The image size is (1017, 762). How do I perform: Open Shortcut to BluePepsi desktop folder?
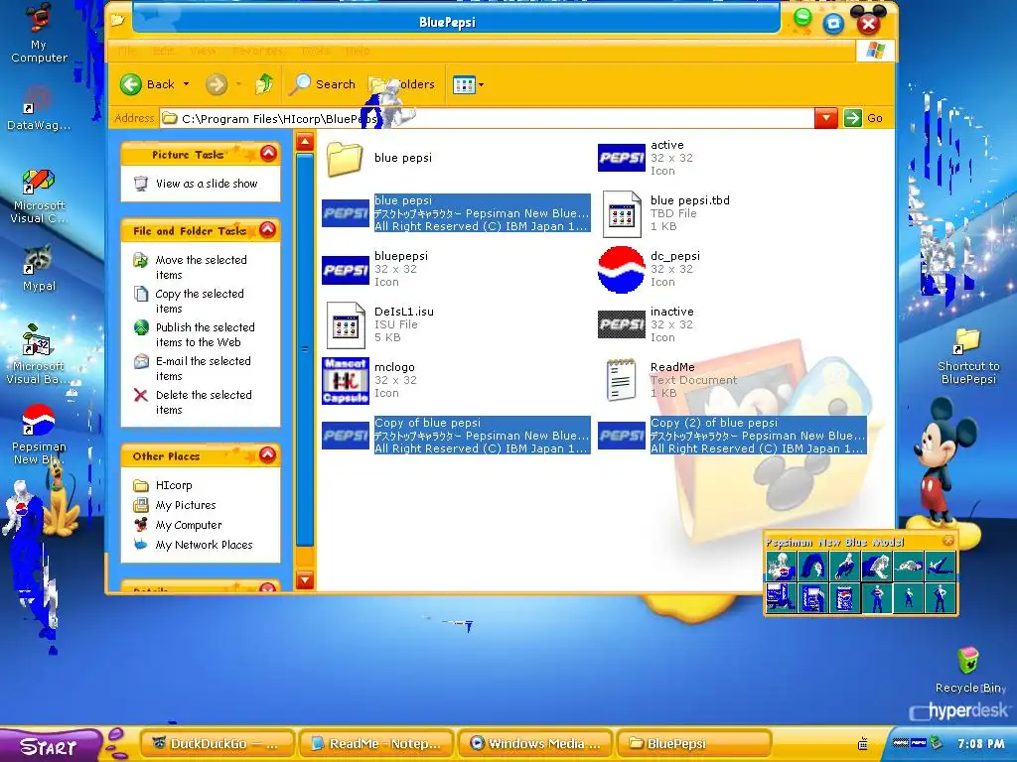967,356
